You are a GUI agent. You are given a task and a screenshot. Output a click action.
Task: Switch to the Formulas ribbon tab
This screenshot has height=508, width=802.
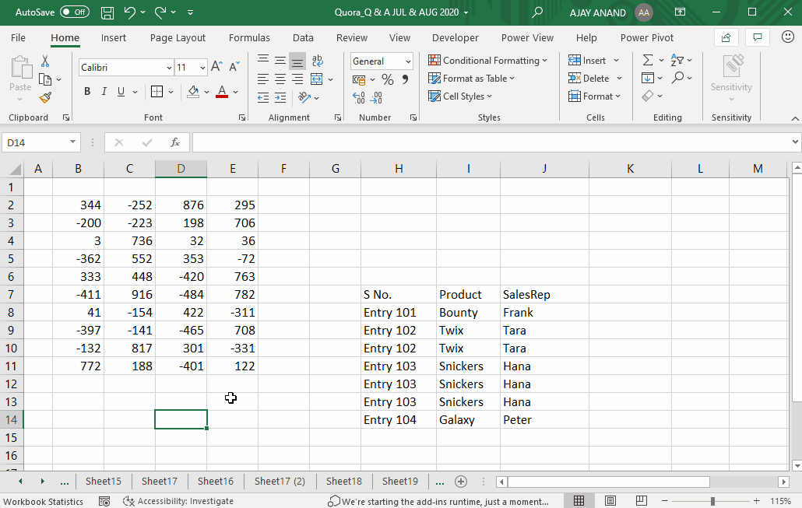coord(249,37)
